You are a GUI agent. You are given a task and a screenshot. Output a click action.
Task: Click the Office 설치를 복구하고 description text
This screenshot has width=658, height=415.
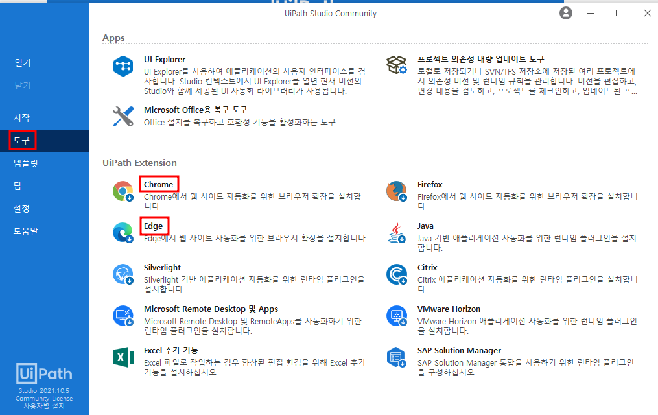click(240, 122)
